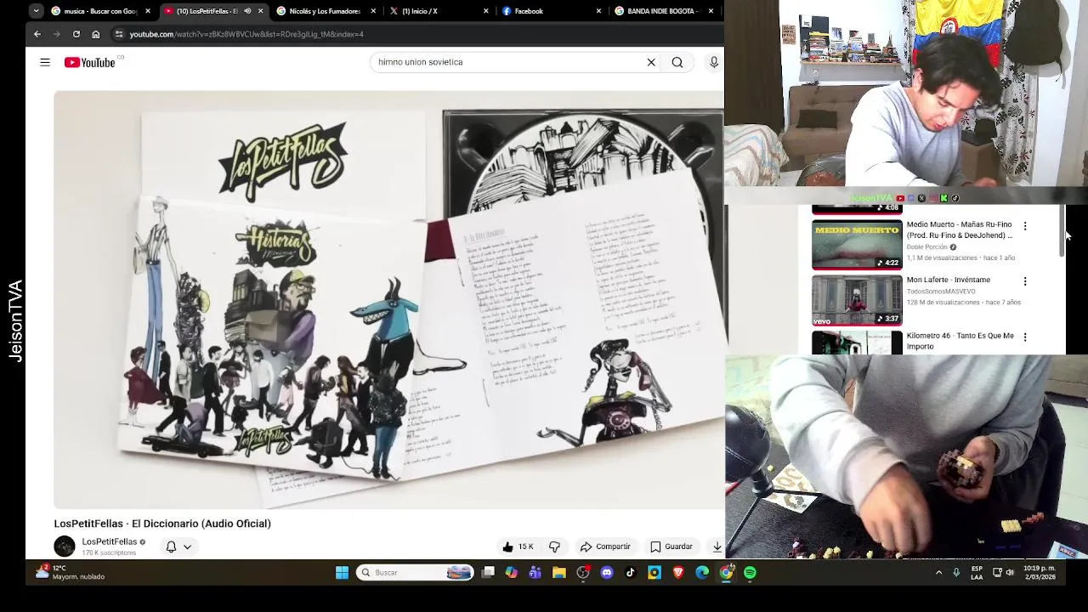Open Microsoft Teams from the taskbar

click(535, 573)
